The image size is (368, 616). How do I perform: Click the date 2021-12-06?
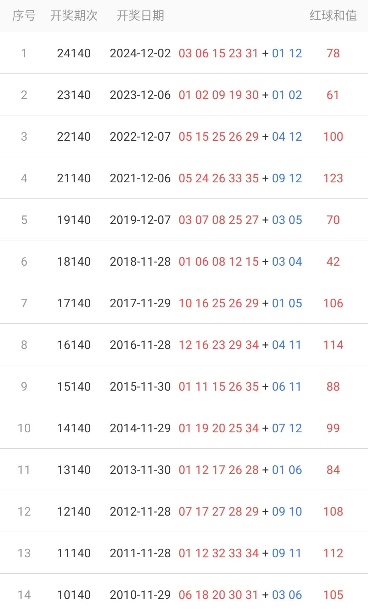(140, 178)
